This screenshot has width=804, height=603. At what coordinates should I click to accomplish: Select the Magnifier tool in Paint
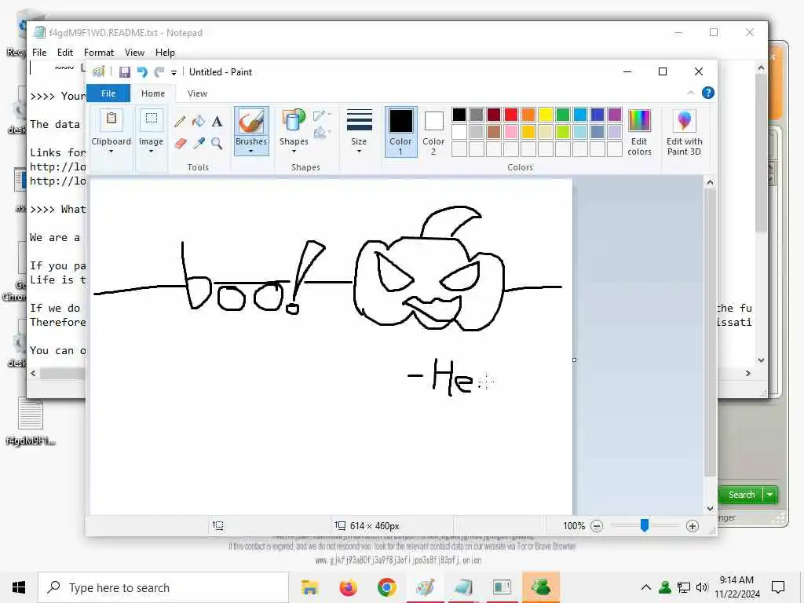click(217, 143)
